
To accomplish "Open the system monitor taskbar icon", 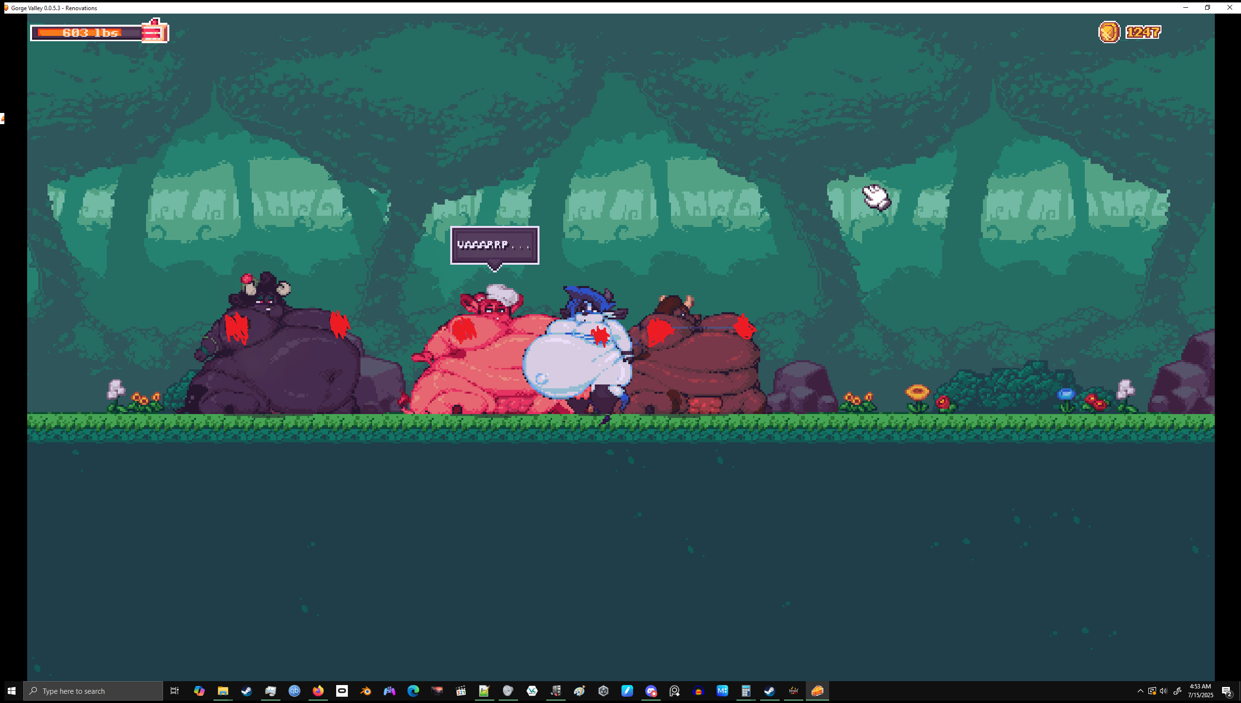I will 270,691.
